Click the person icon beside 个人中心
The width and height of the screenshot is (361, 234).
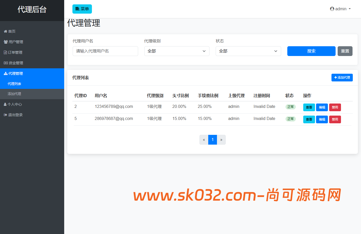click(x=5, y=104)
